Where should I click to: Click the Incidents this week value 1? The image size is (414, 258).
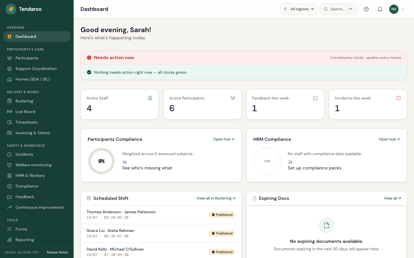[337, 108]
